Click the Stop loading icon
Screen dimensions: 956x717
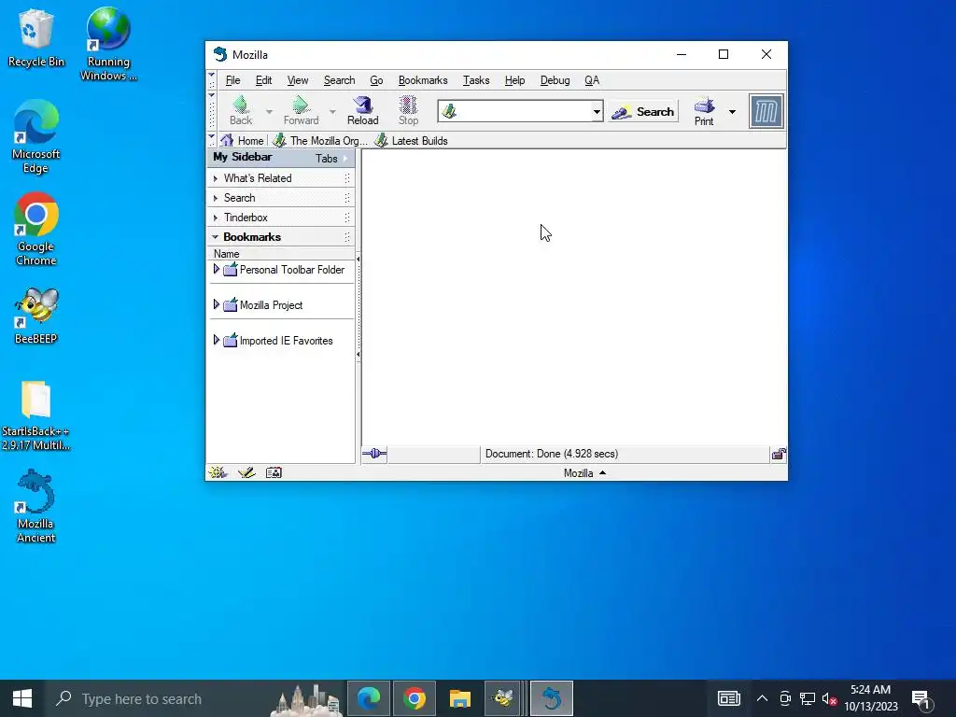point(408,105)
